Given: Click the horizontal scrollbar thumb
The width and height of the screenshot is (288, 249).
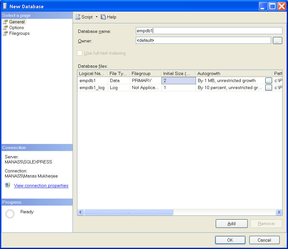Looking at the screenshot, I should 128,212.
